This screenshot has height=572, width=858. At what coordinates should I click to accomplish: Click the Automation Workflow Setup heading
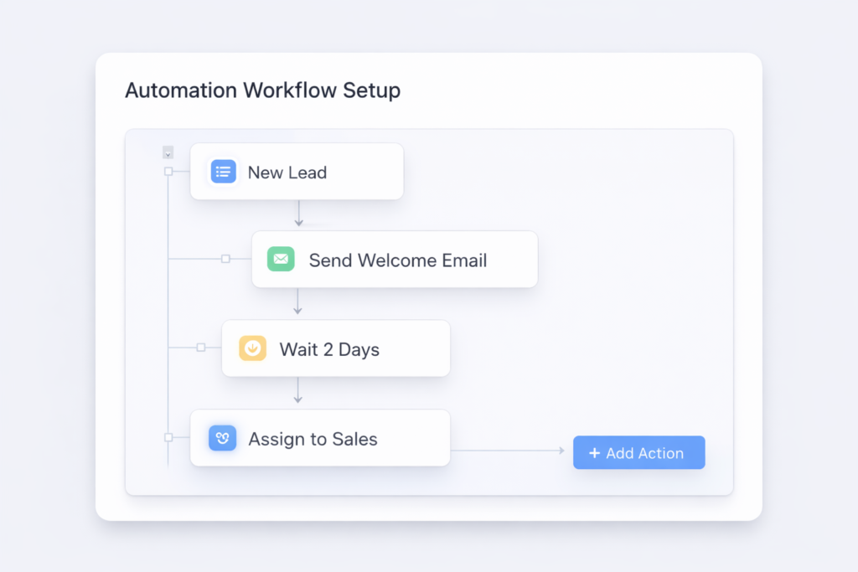262,90
